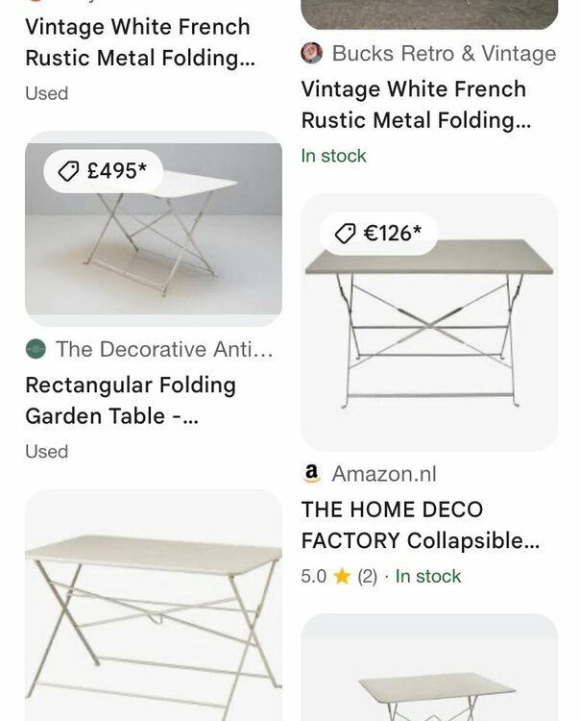580x721 pixels.
Task: Open THE HOME DECO FACTORY Collapsible listing
Action: (420, 525)
